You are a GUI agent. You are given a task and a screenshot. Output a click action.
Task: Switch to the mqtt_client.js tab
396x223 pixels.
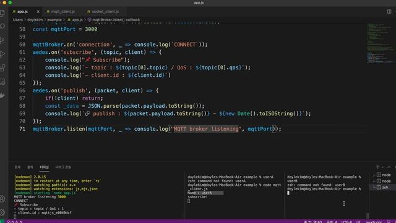pos(63,12)
